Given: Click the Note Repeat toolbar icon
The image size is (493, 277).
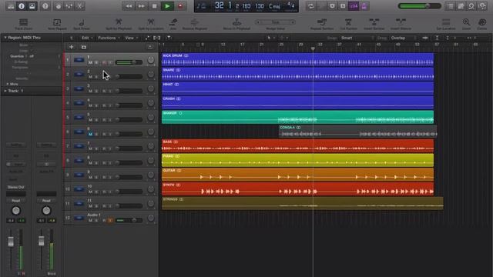Looking at the screenshot, I should [57, 22].
